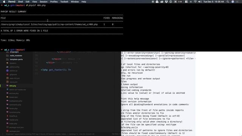Click the FIXED column header in terminal
The height and width of the screenshot is (136, 242).
[x=107, y=18]
